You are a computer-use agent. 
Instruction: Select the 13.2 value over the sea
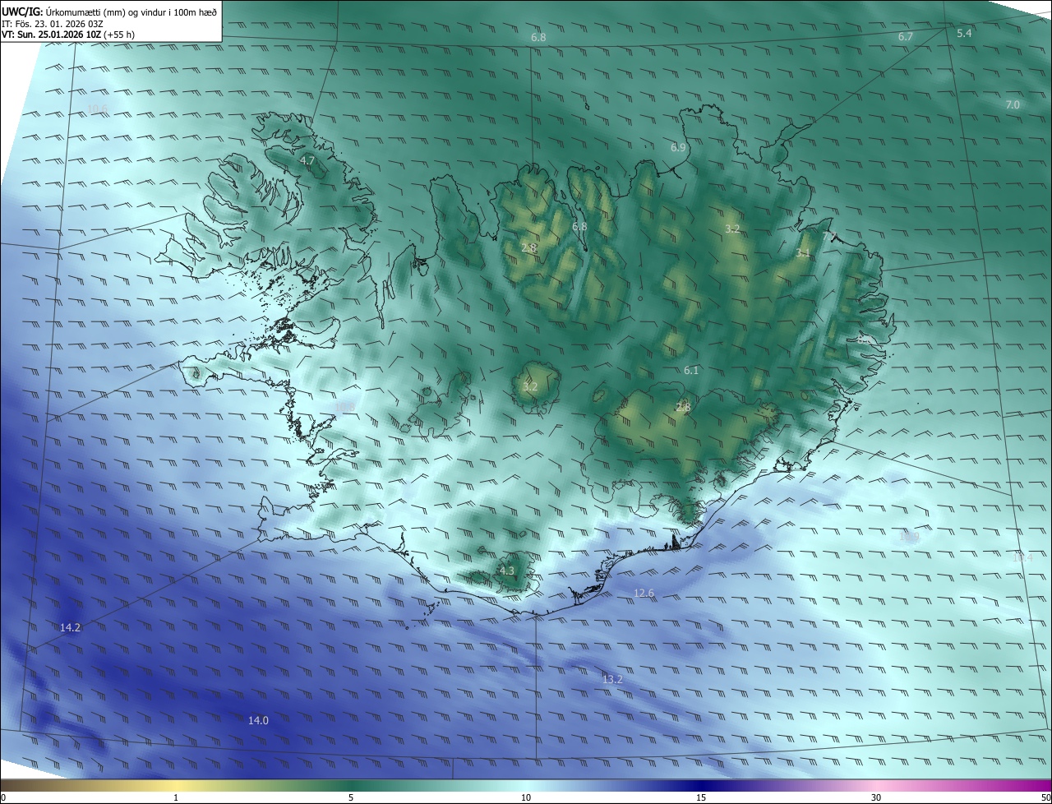click(612, 679)
